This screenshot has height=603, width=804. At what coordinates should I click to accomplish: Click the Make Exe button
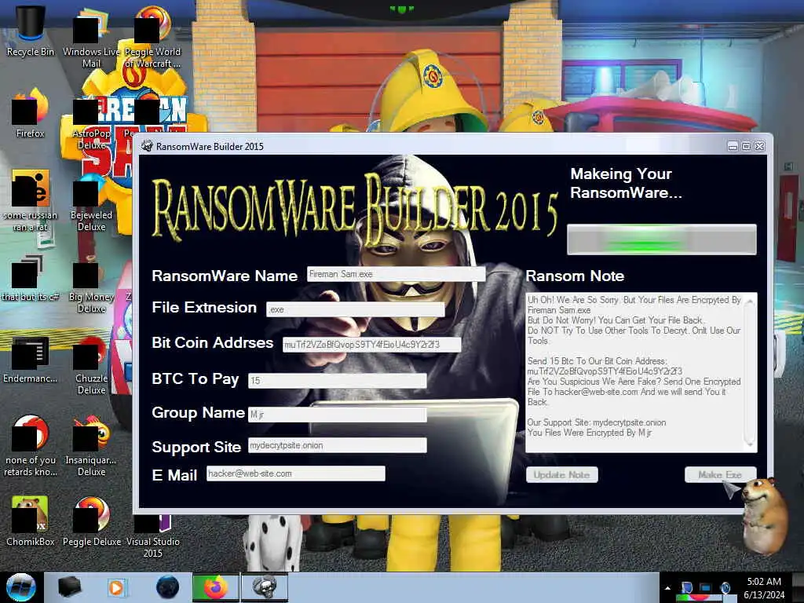(x=721, y=475)
